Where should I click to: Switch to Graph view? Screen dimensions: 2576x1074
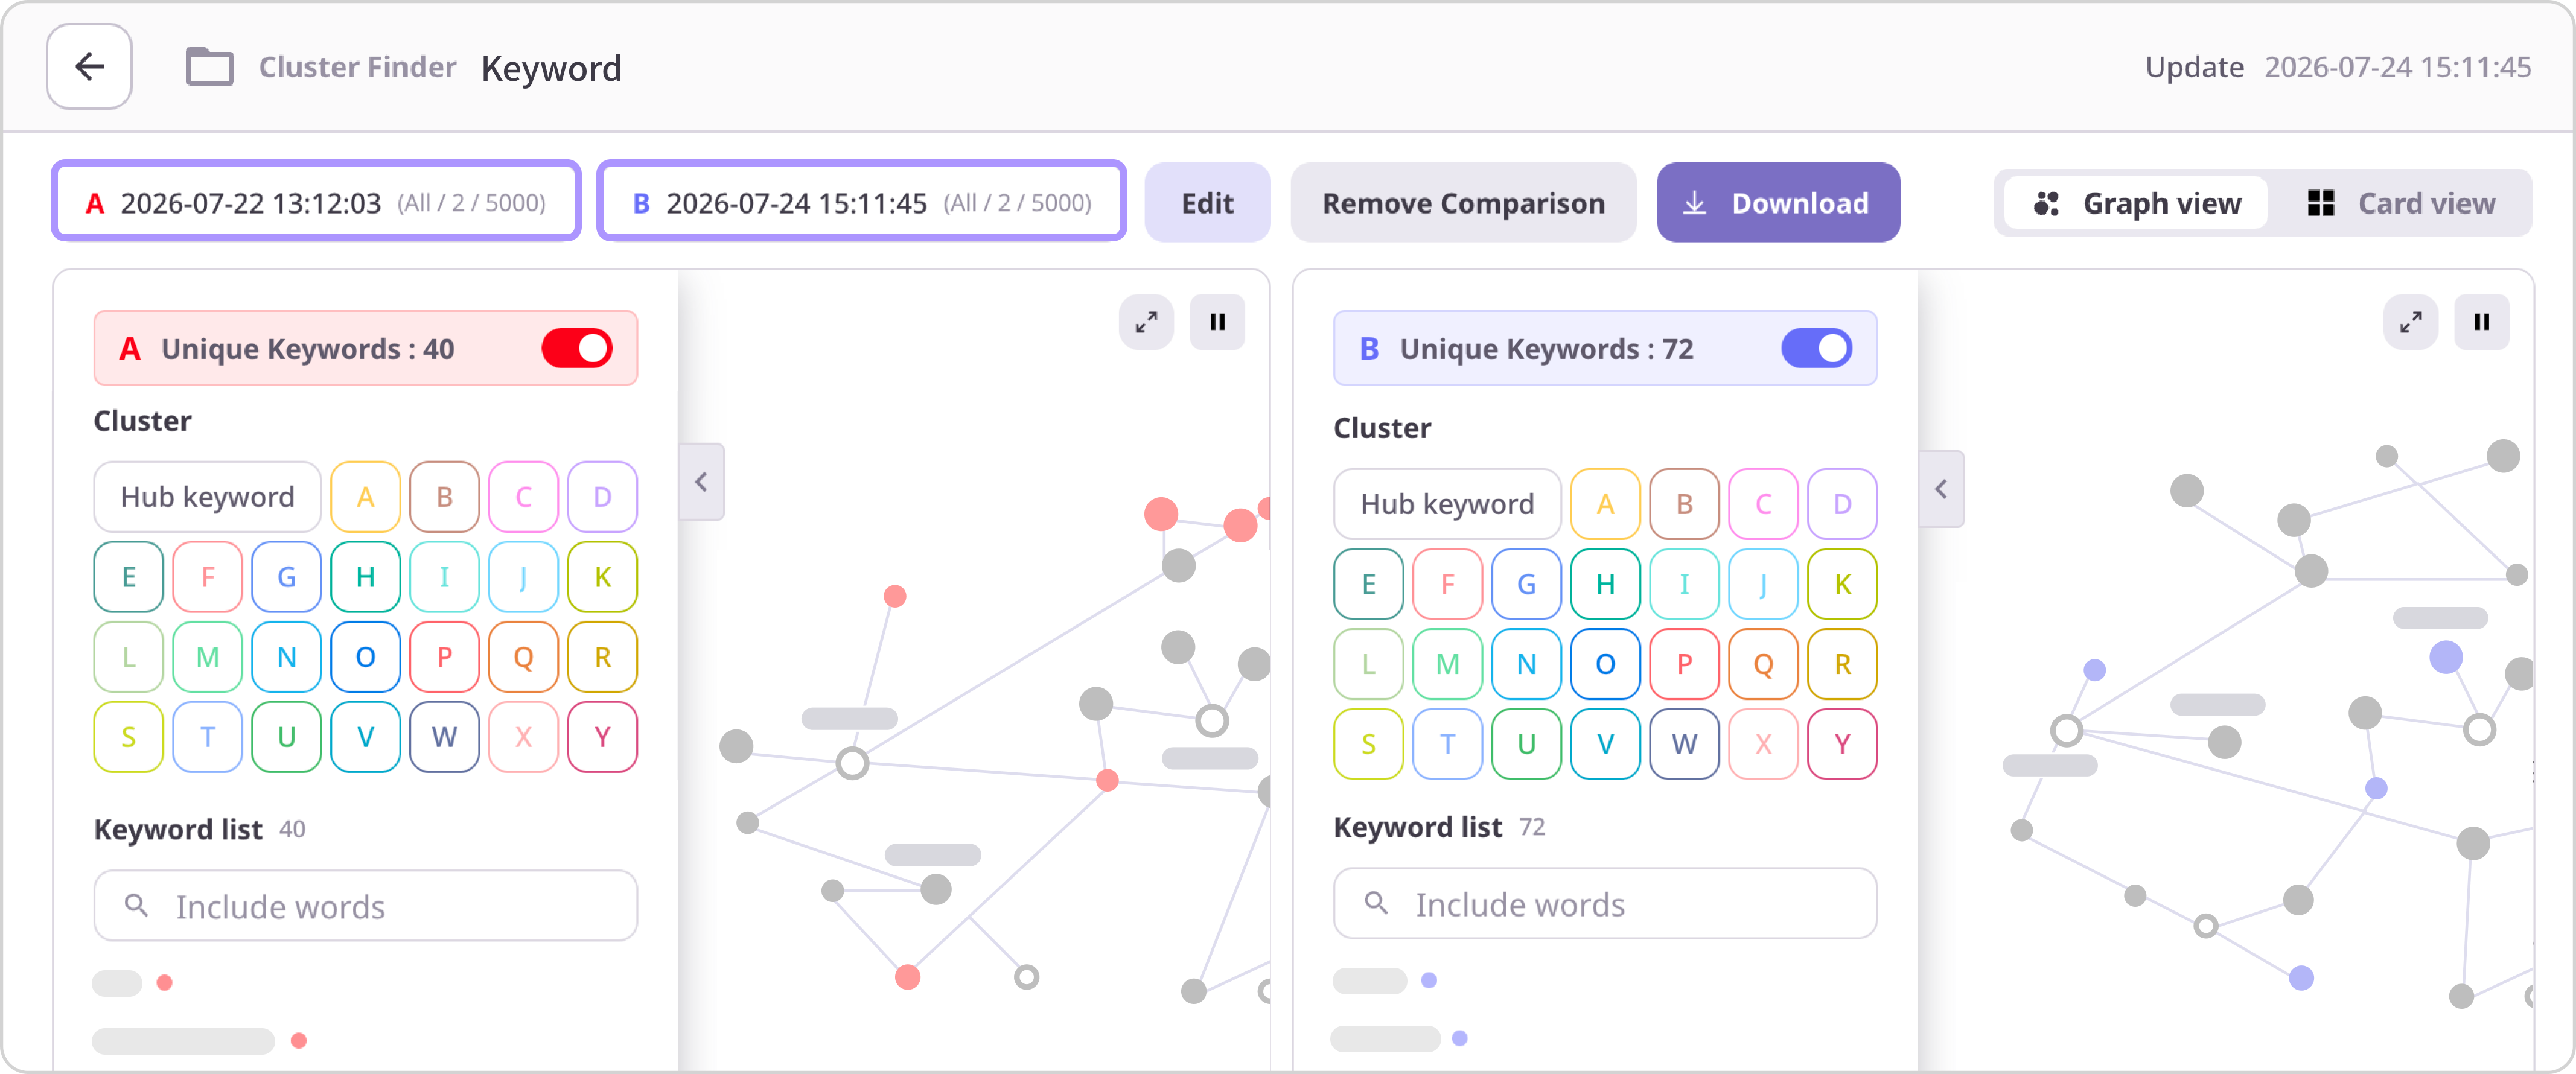[2136, 203]
